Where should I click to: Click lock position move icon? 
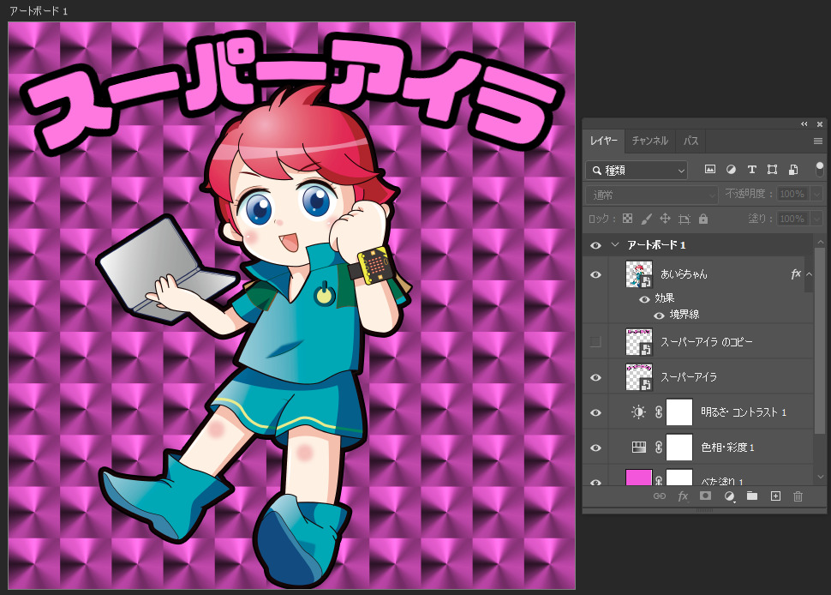point(665,219)
